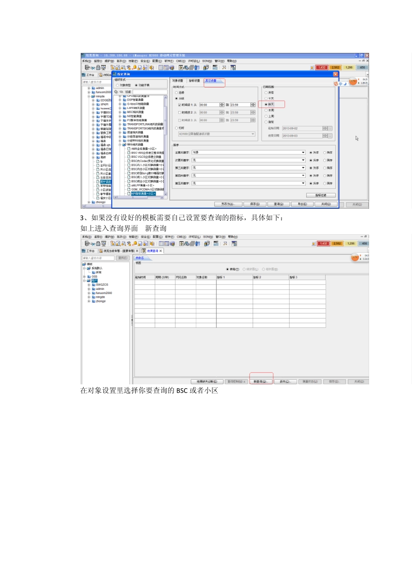
Task: Click the 时间段 1 start time field
Action: point(209,105)
